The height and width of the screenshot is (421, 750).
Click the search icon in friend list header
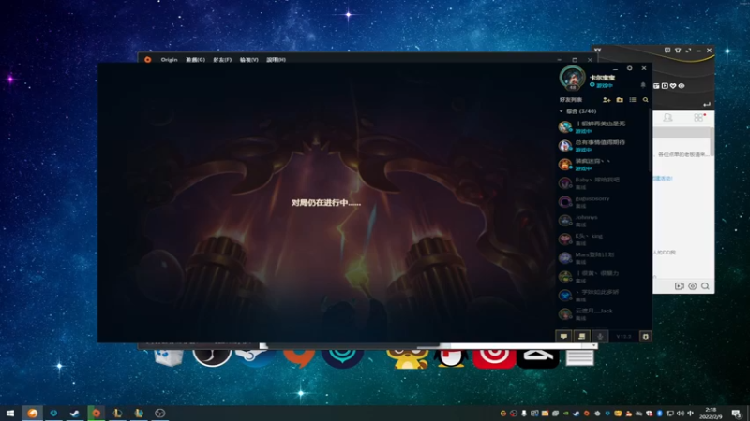(646, 100)
